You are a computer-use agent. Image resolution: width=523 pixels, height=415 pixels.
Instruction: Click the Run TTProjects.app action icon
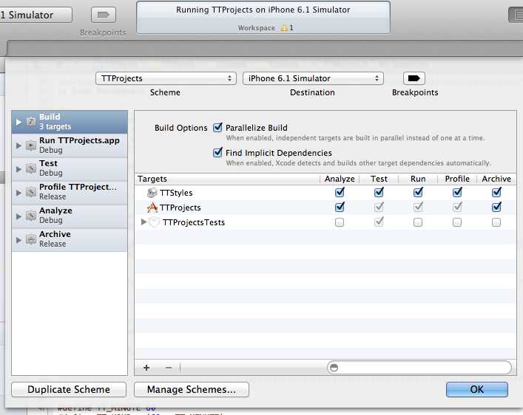tap(30, 145)
